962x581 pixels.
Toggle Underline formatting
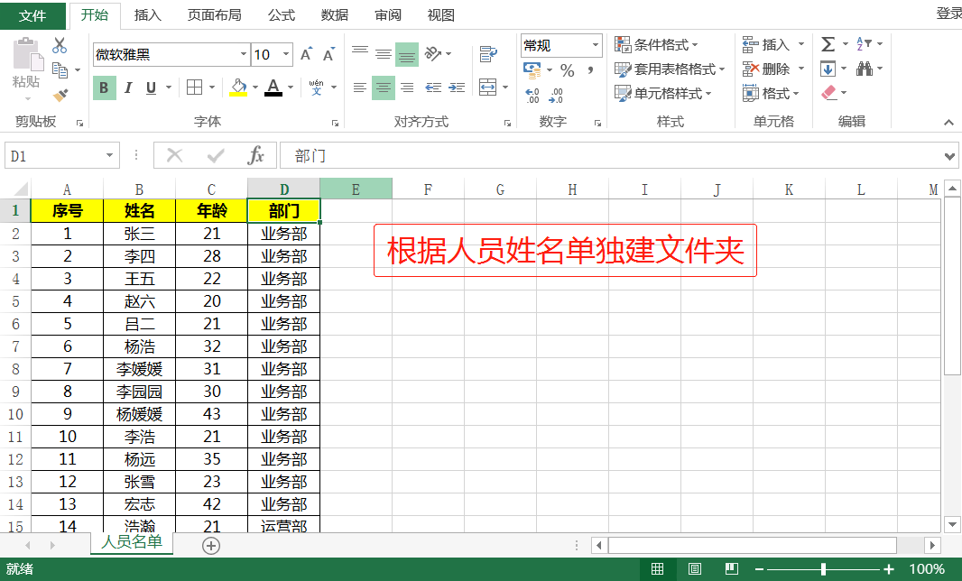pyautogui.click(x=151, y=88)
